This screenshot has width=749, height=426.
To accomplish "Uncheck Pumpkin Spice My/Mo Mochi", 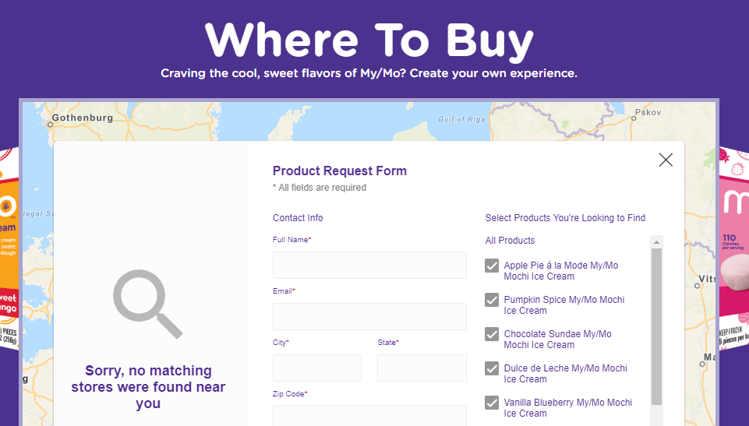I will 492,300.
